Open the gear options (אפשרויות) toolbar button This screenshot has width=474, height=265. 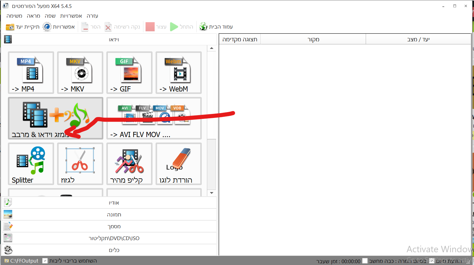[x=59, y=27]
